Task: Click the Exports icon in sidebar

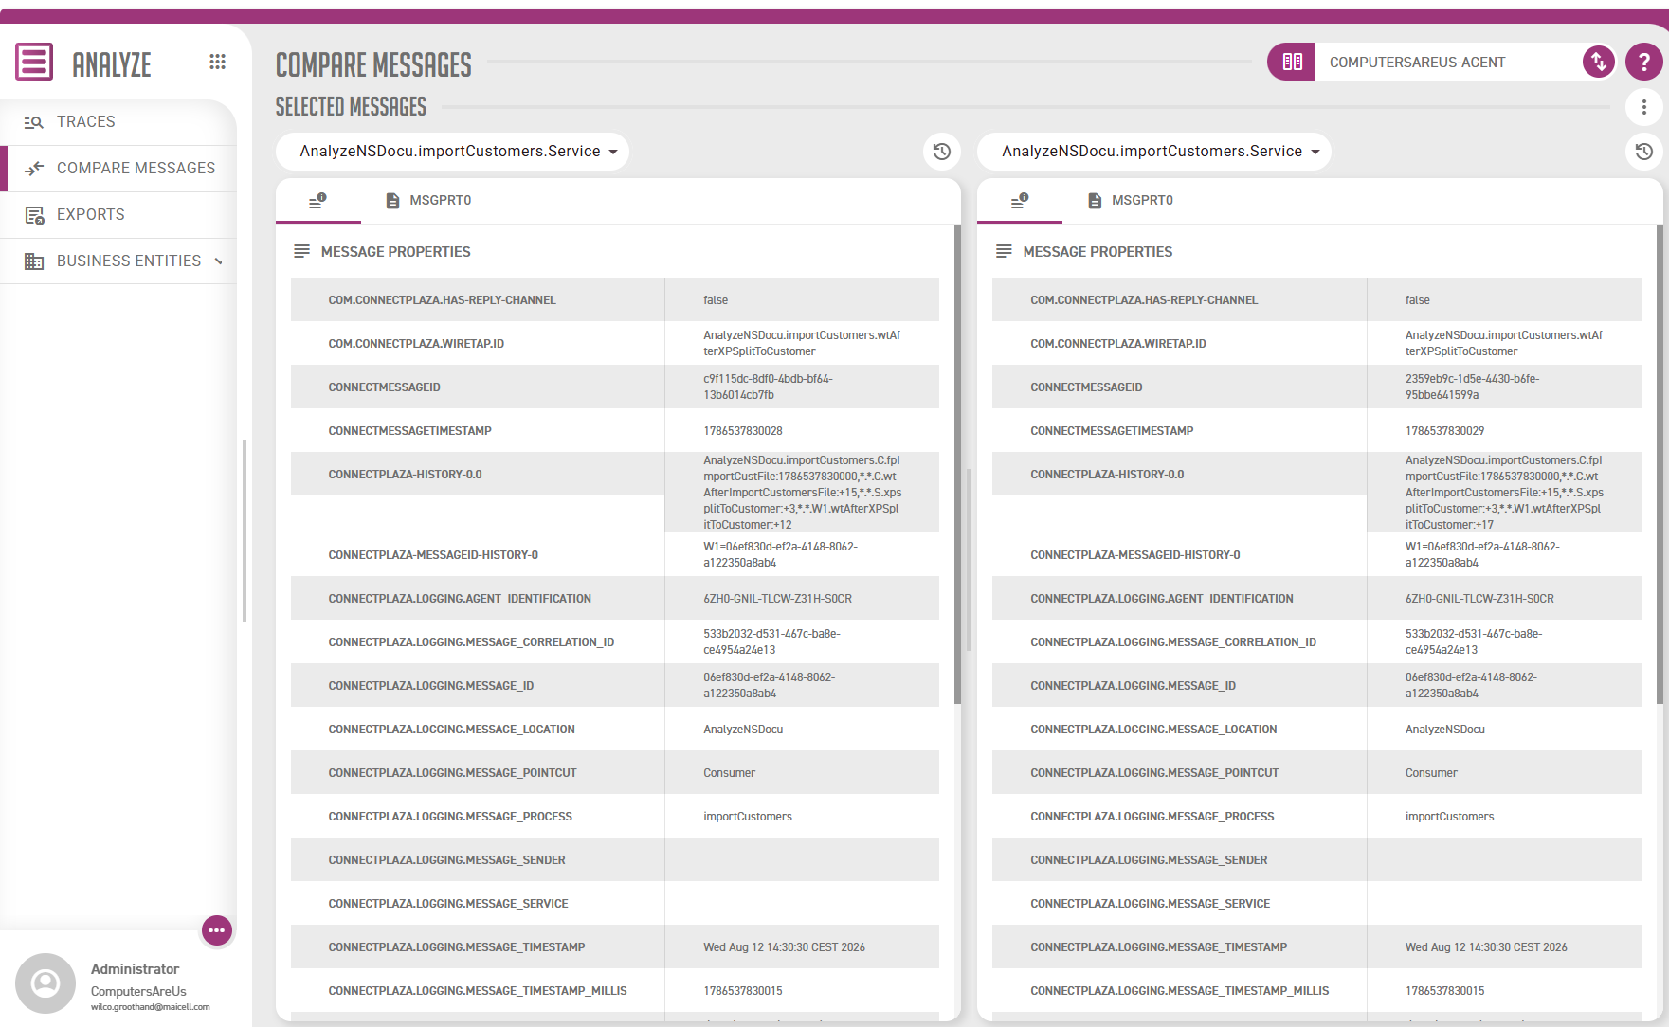Action: 34,215
